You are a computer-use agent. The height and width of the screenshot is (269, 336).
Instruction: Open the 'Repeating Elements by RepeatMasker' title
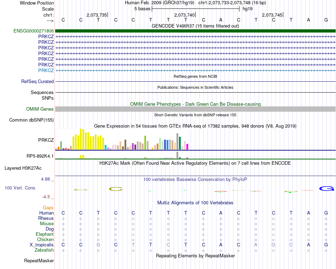pos(195,256)
